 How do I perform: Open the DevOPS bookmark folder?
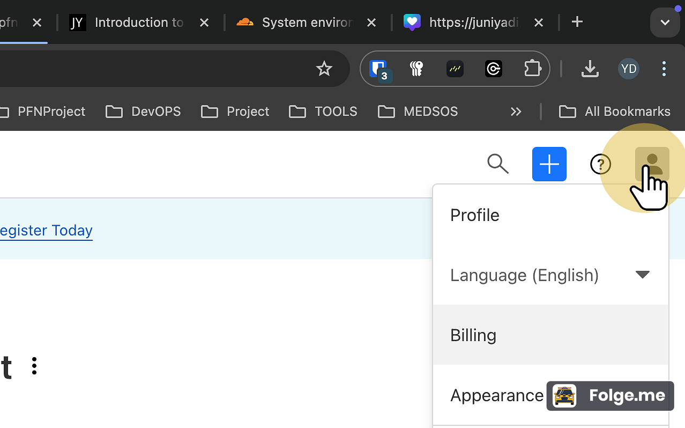coord(143,112)
